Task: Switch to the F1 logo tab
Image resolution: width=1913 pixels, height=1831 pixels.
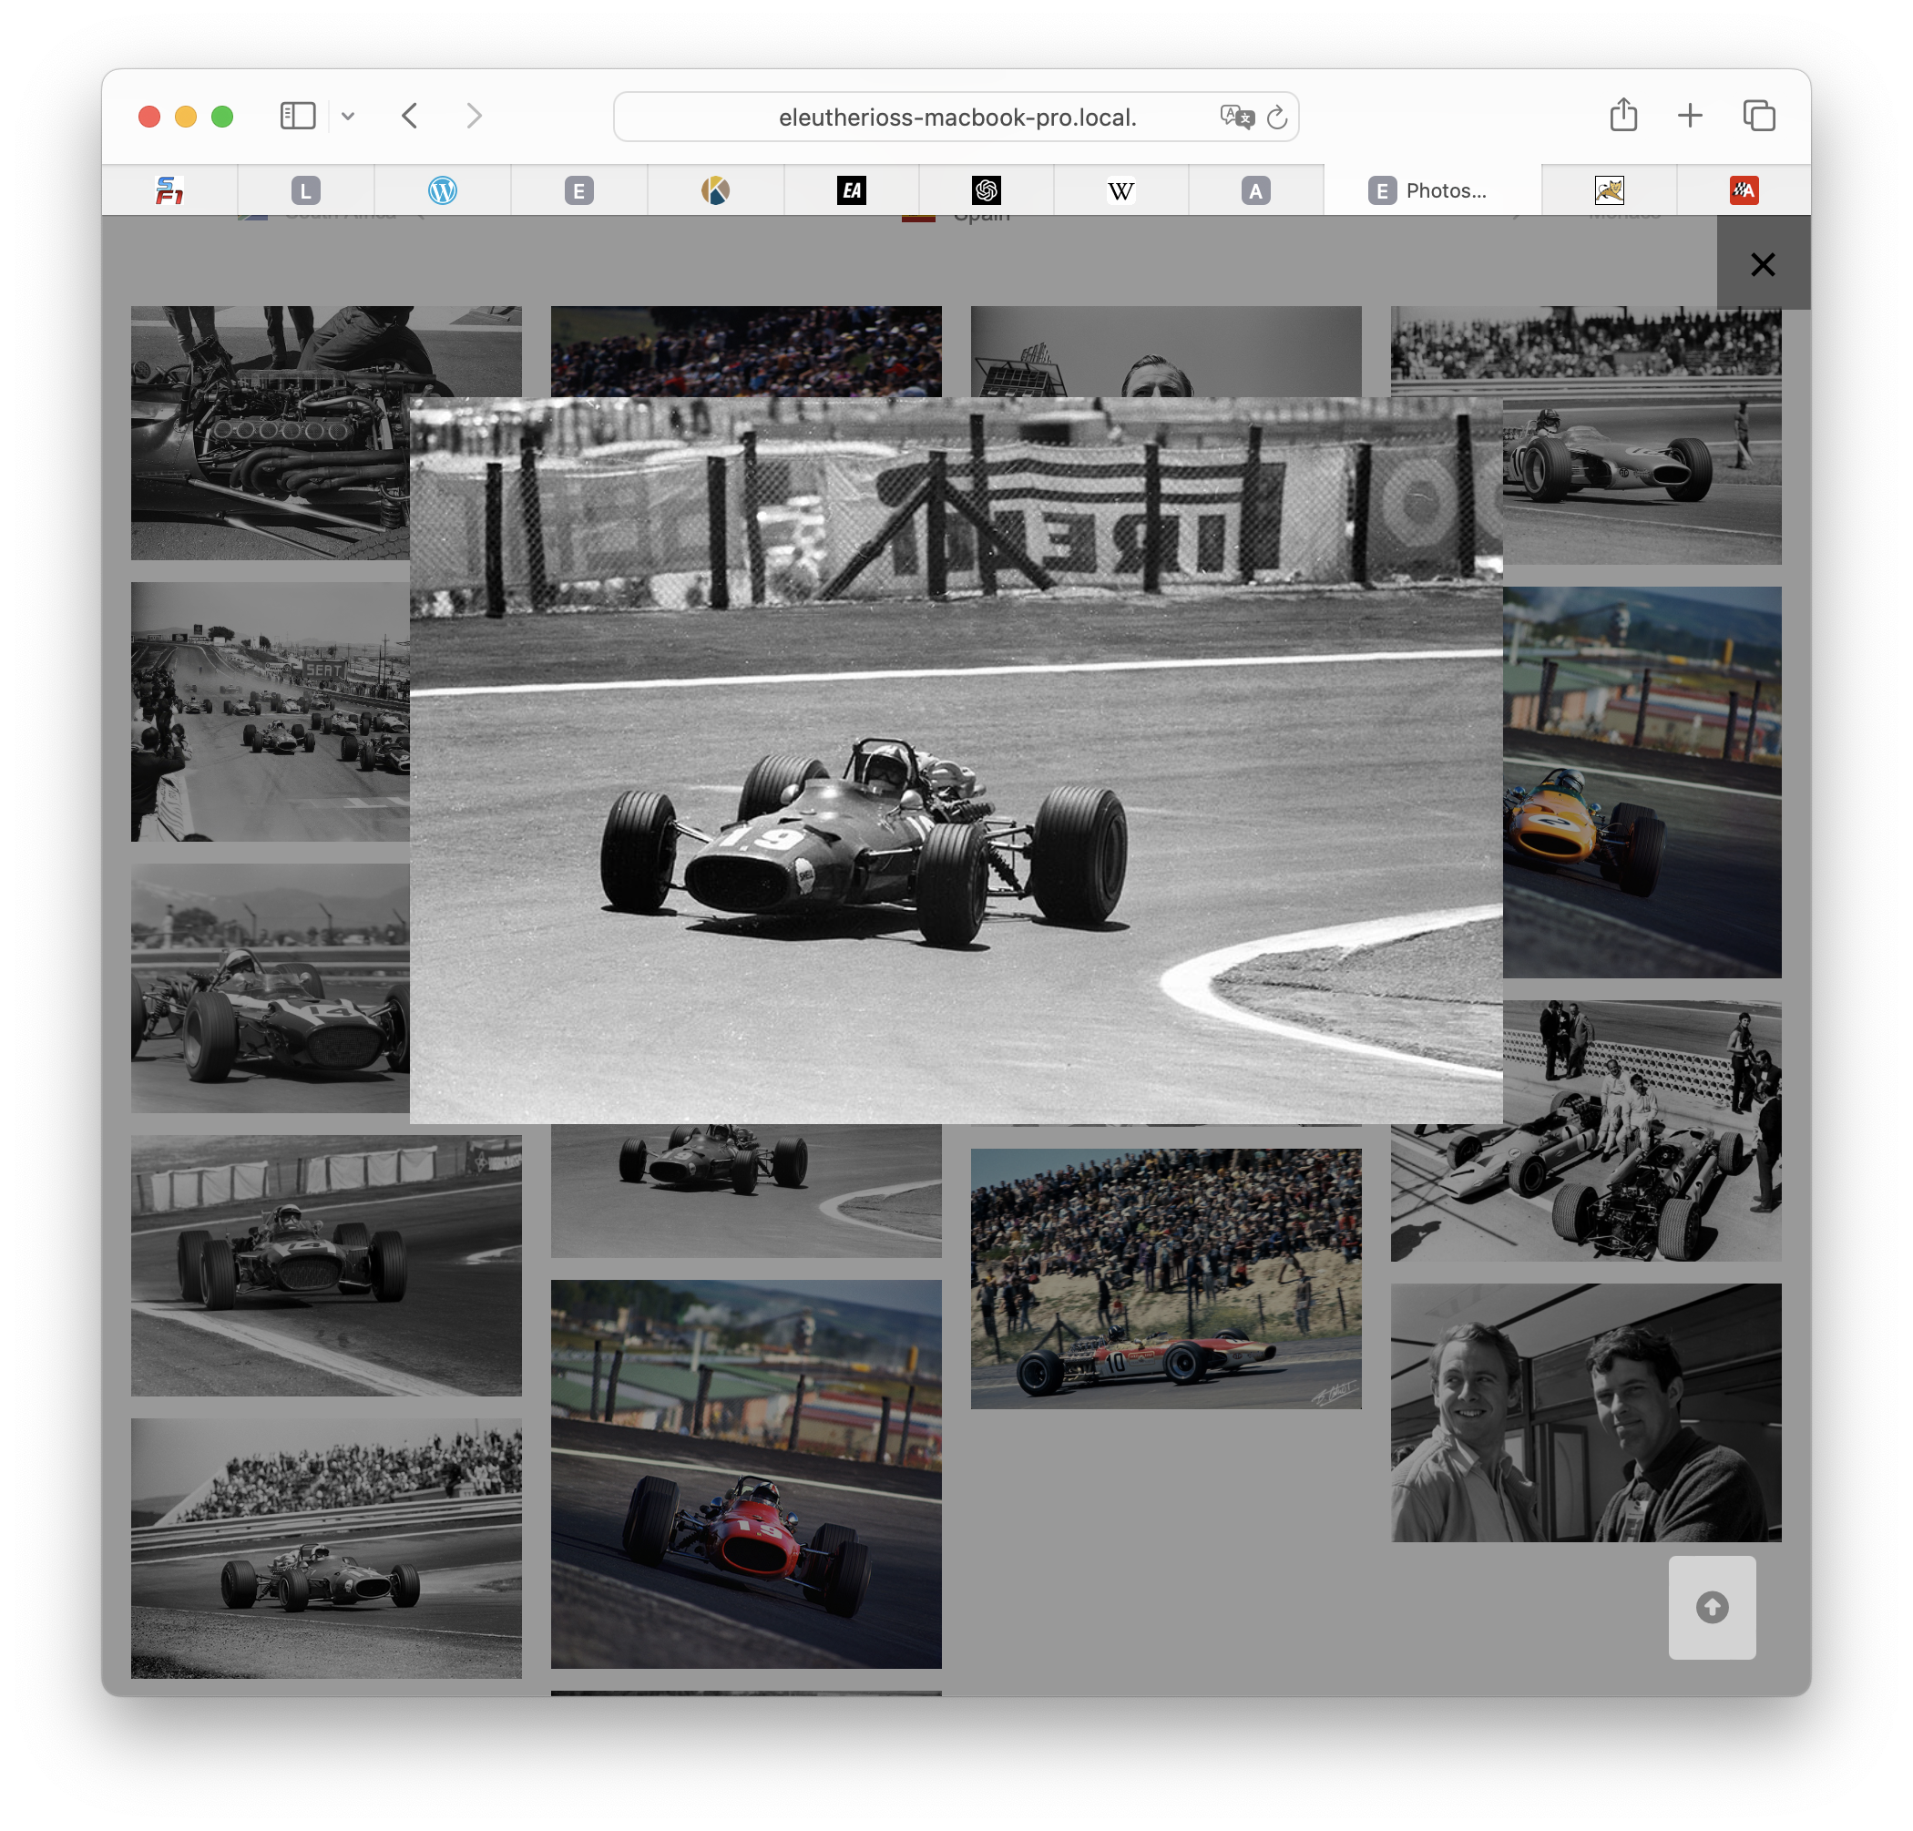Action: tap(169, 190)
